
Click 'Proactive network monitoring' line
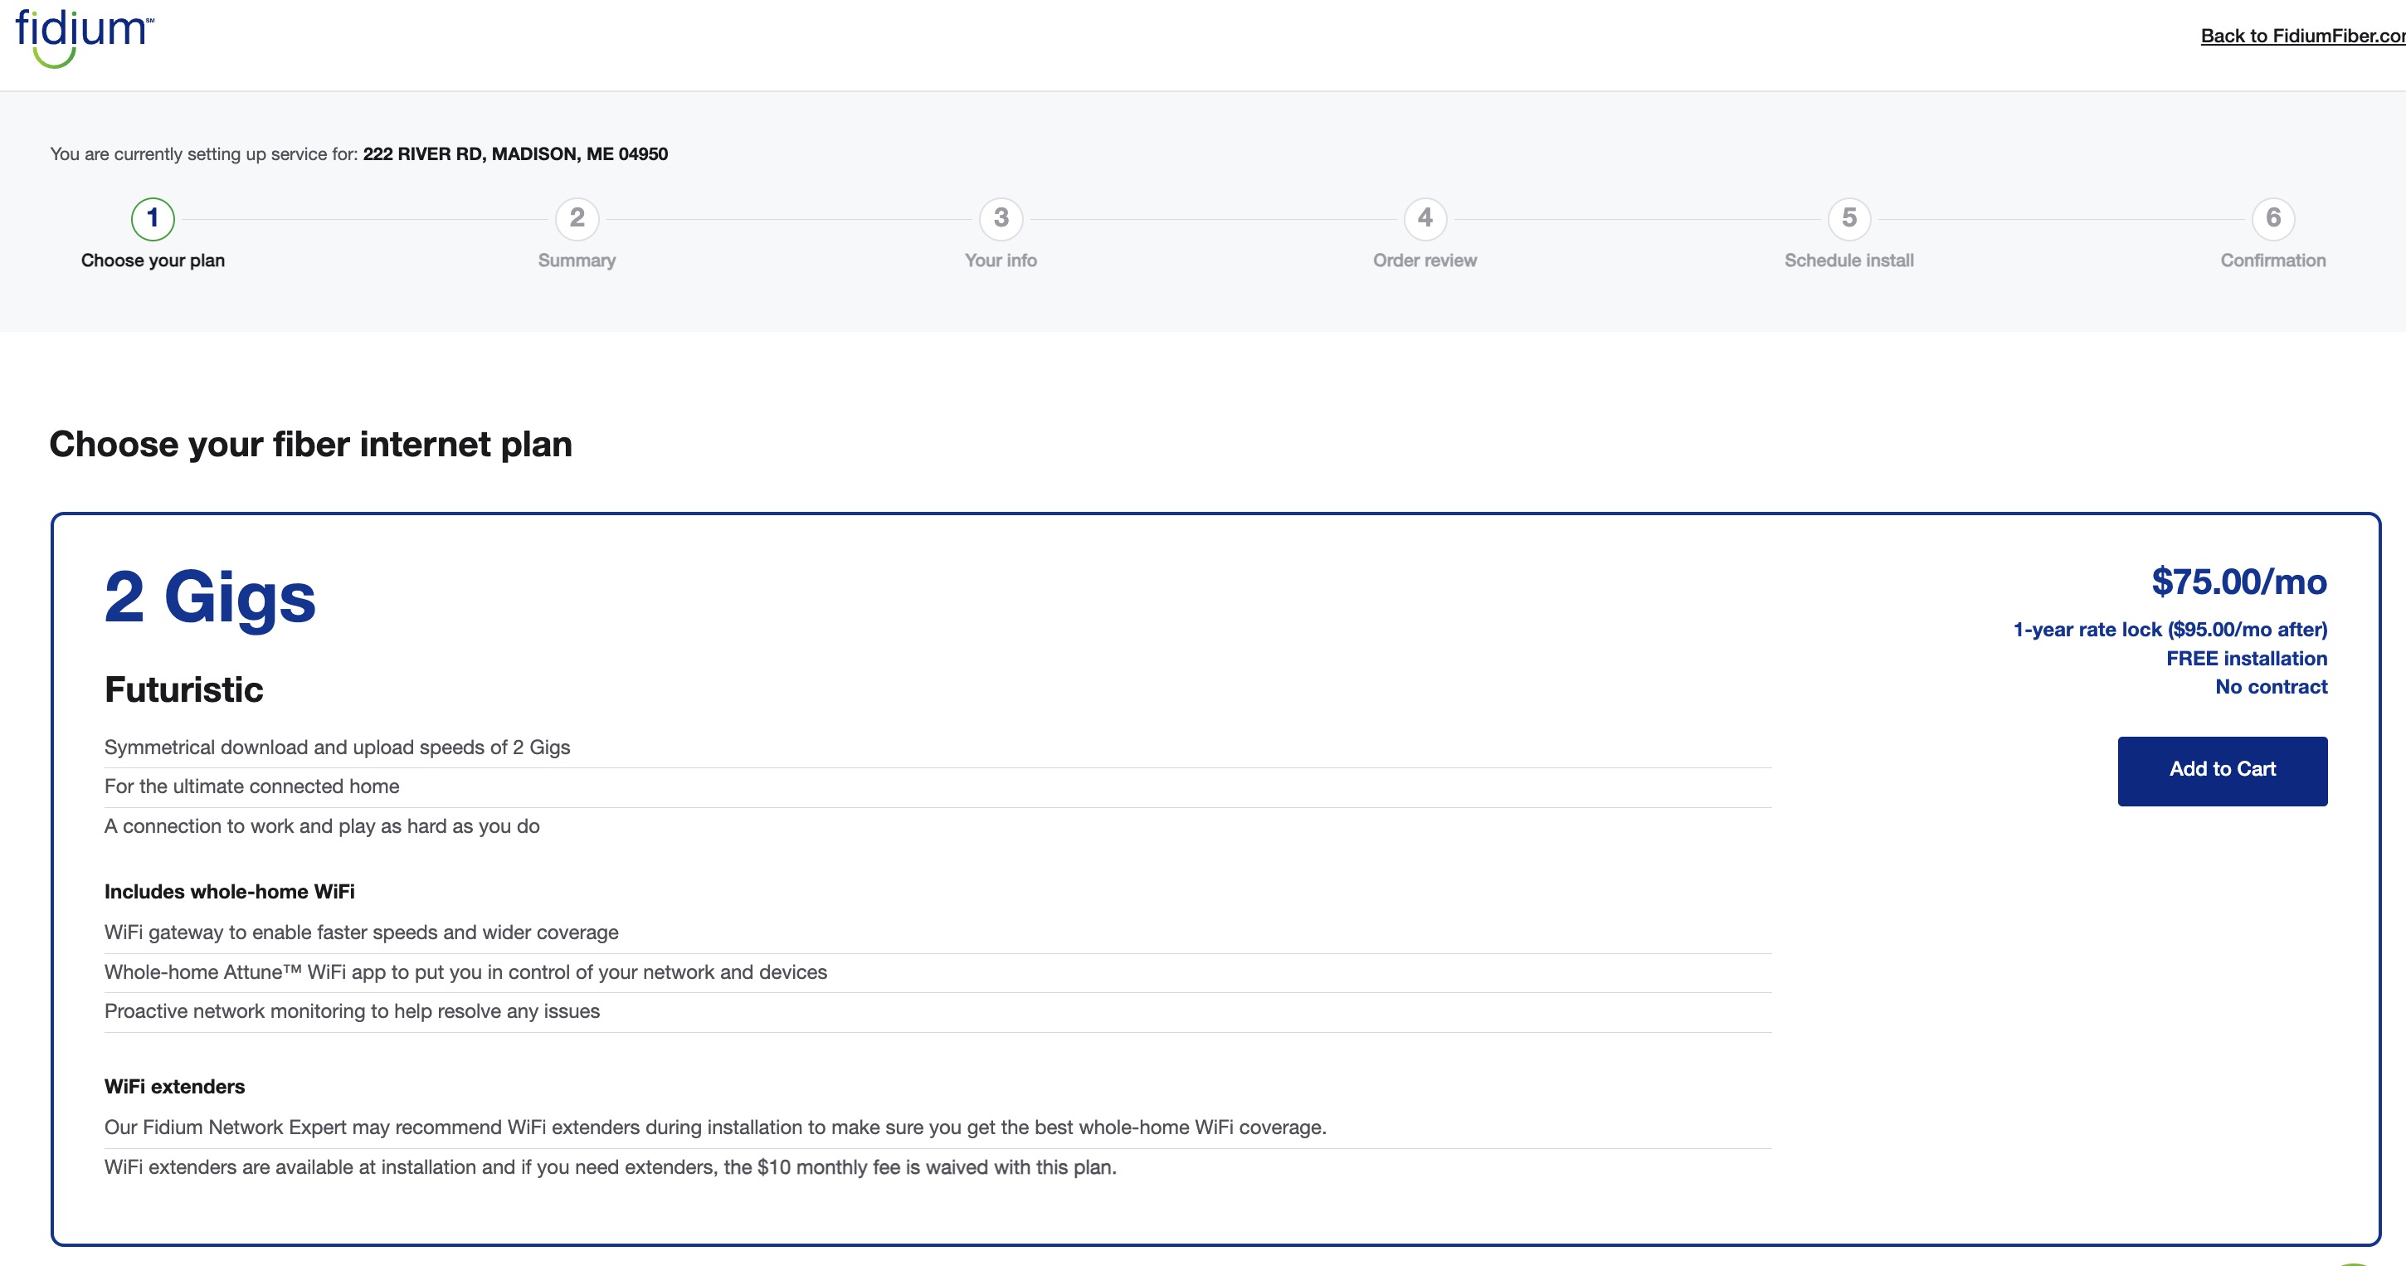point(352,1011)
